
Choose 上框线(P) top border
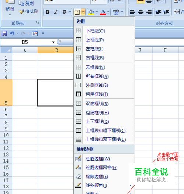[104, 40]
